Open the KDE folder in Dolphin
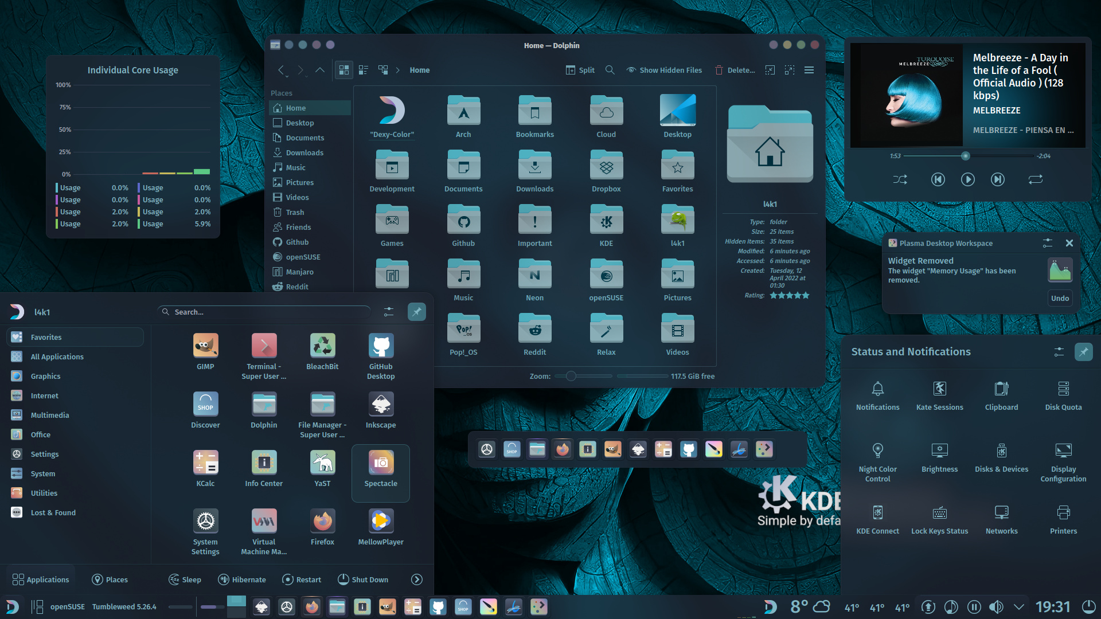 606,225
